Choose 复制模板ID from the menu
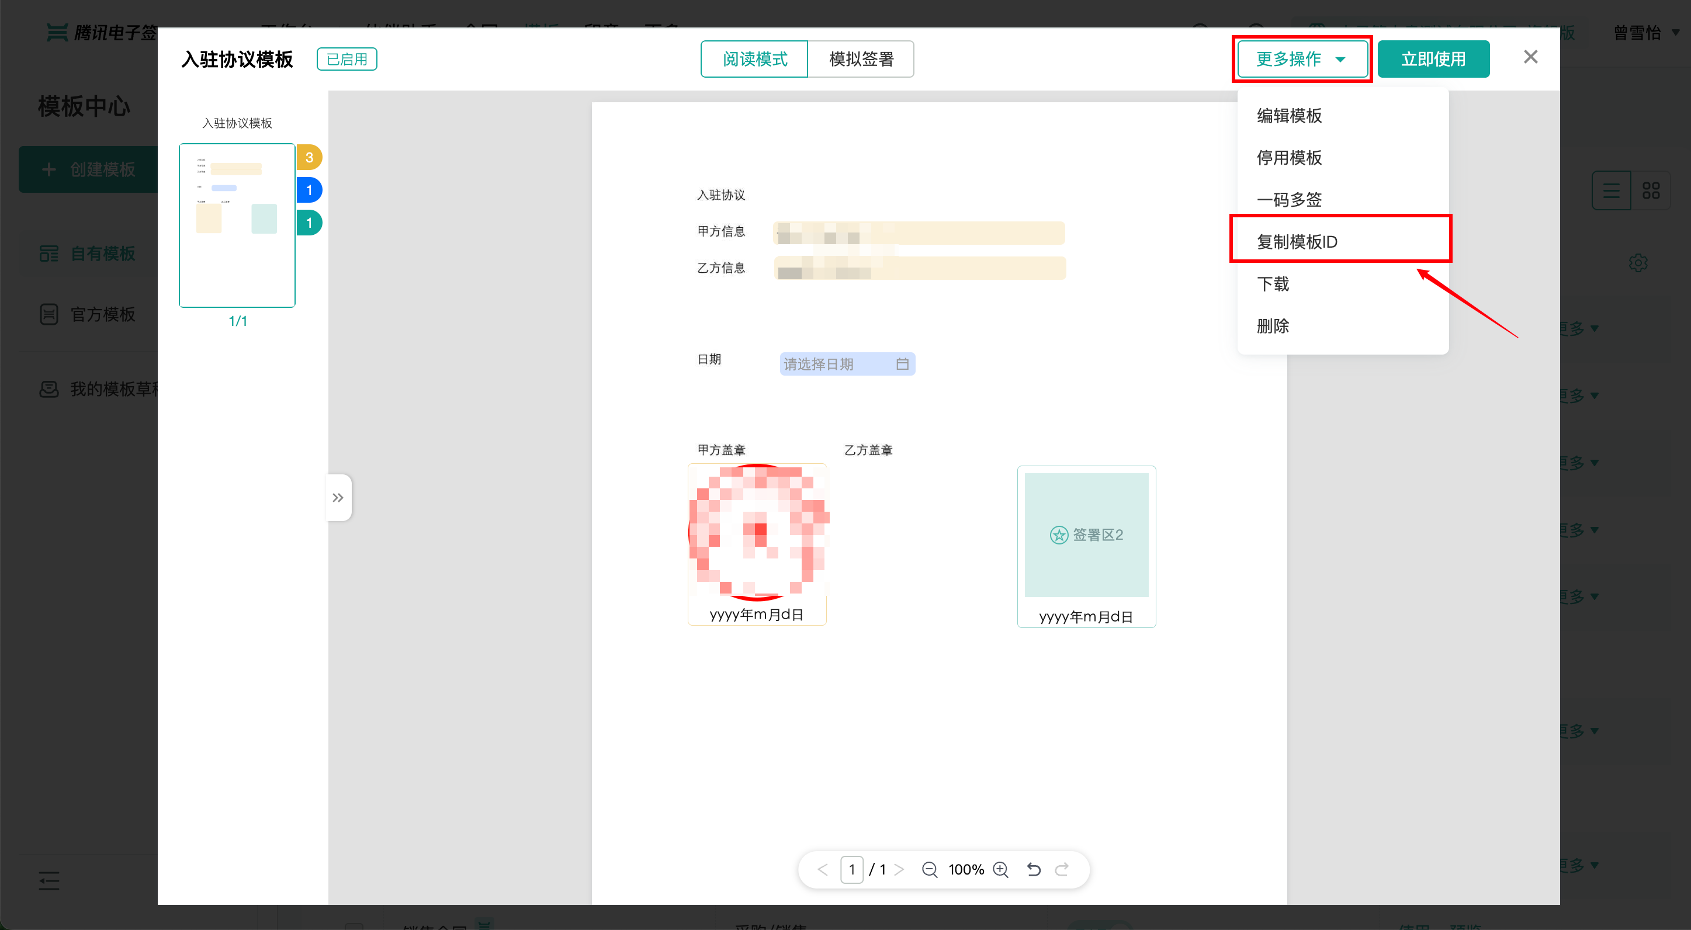Image resolution: width=1691 pixels, height=930 pixels. (x=1342, y=241)
